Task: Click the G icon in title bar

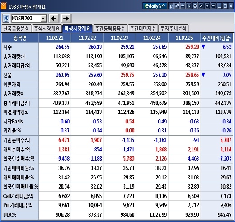Action: click(x=189, y=6)
